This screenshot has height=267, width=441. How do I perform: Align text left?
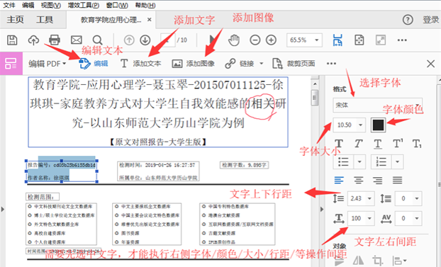(339, 180)
